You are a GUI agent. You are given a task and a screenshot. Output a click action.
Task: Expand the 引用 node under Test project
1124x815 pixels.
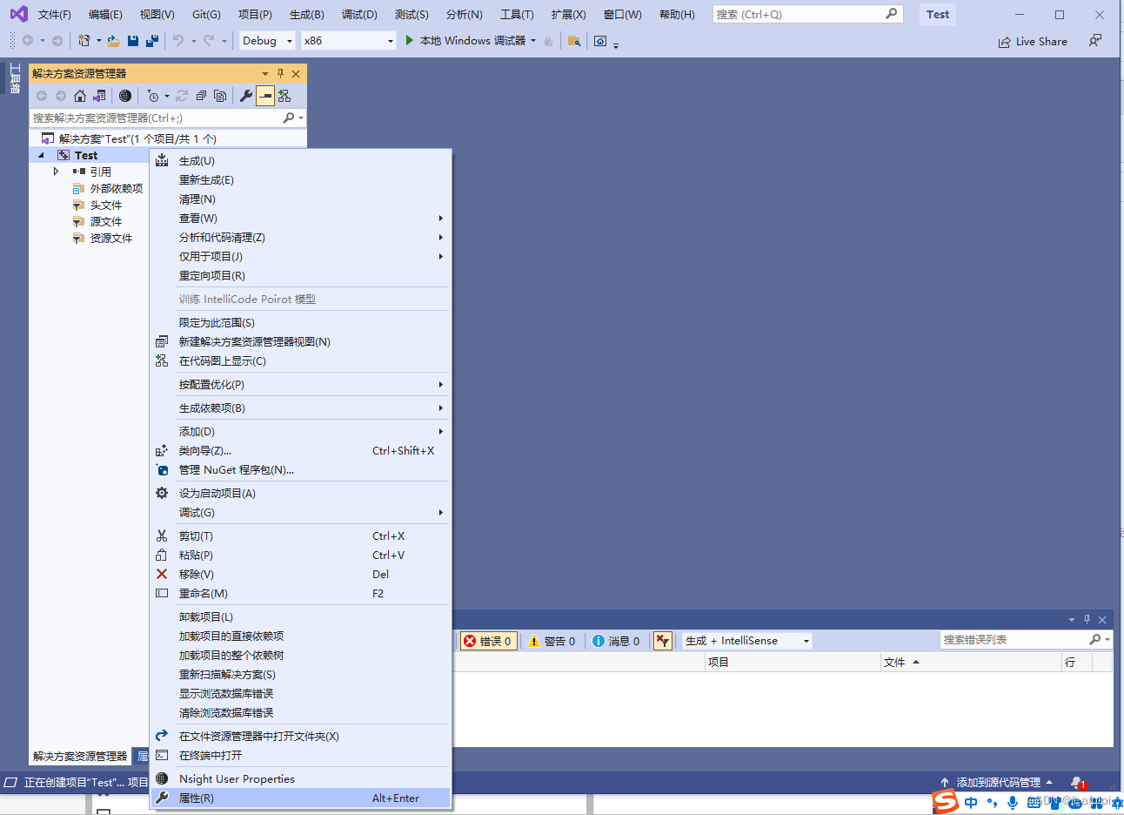[x=56, y=171]
